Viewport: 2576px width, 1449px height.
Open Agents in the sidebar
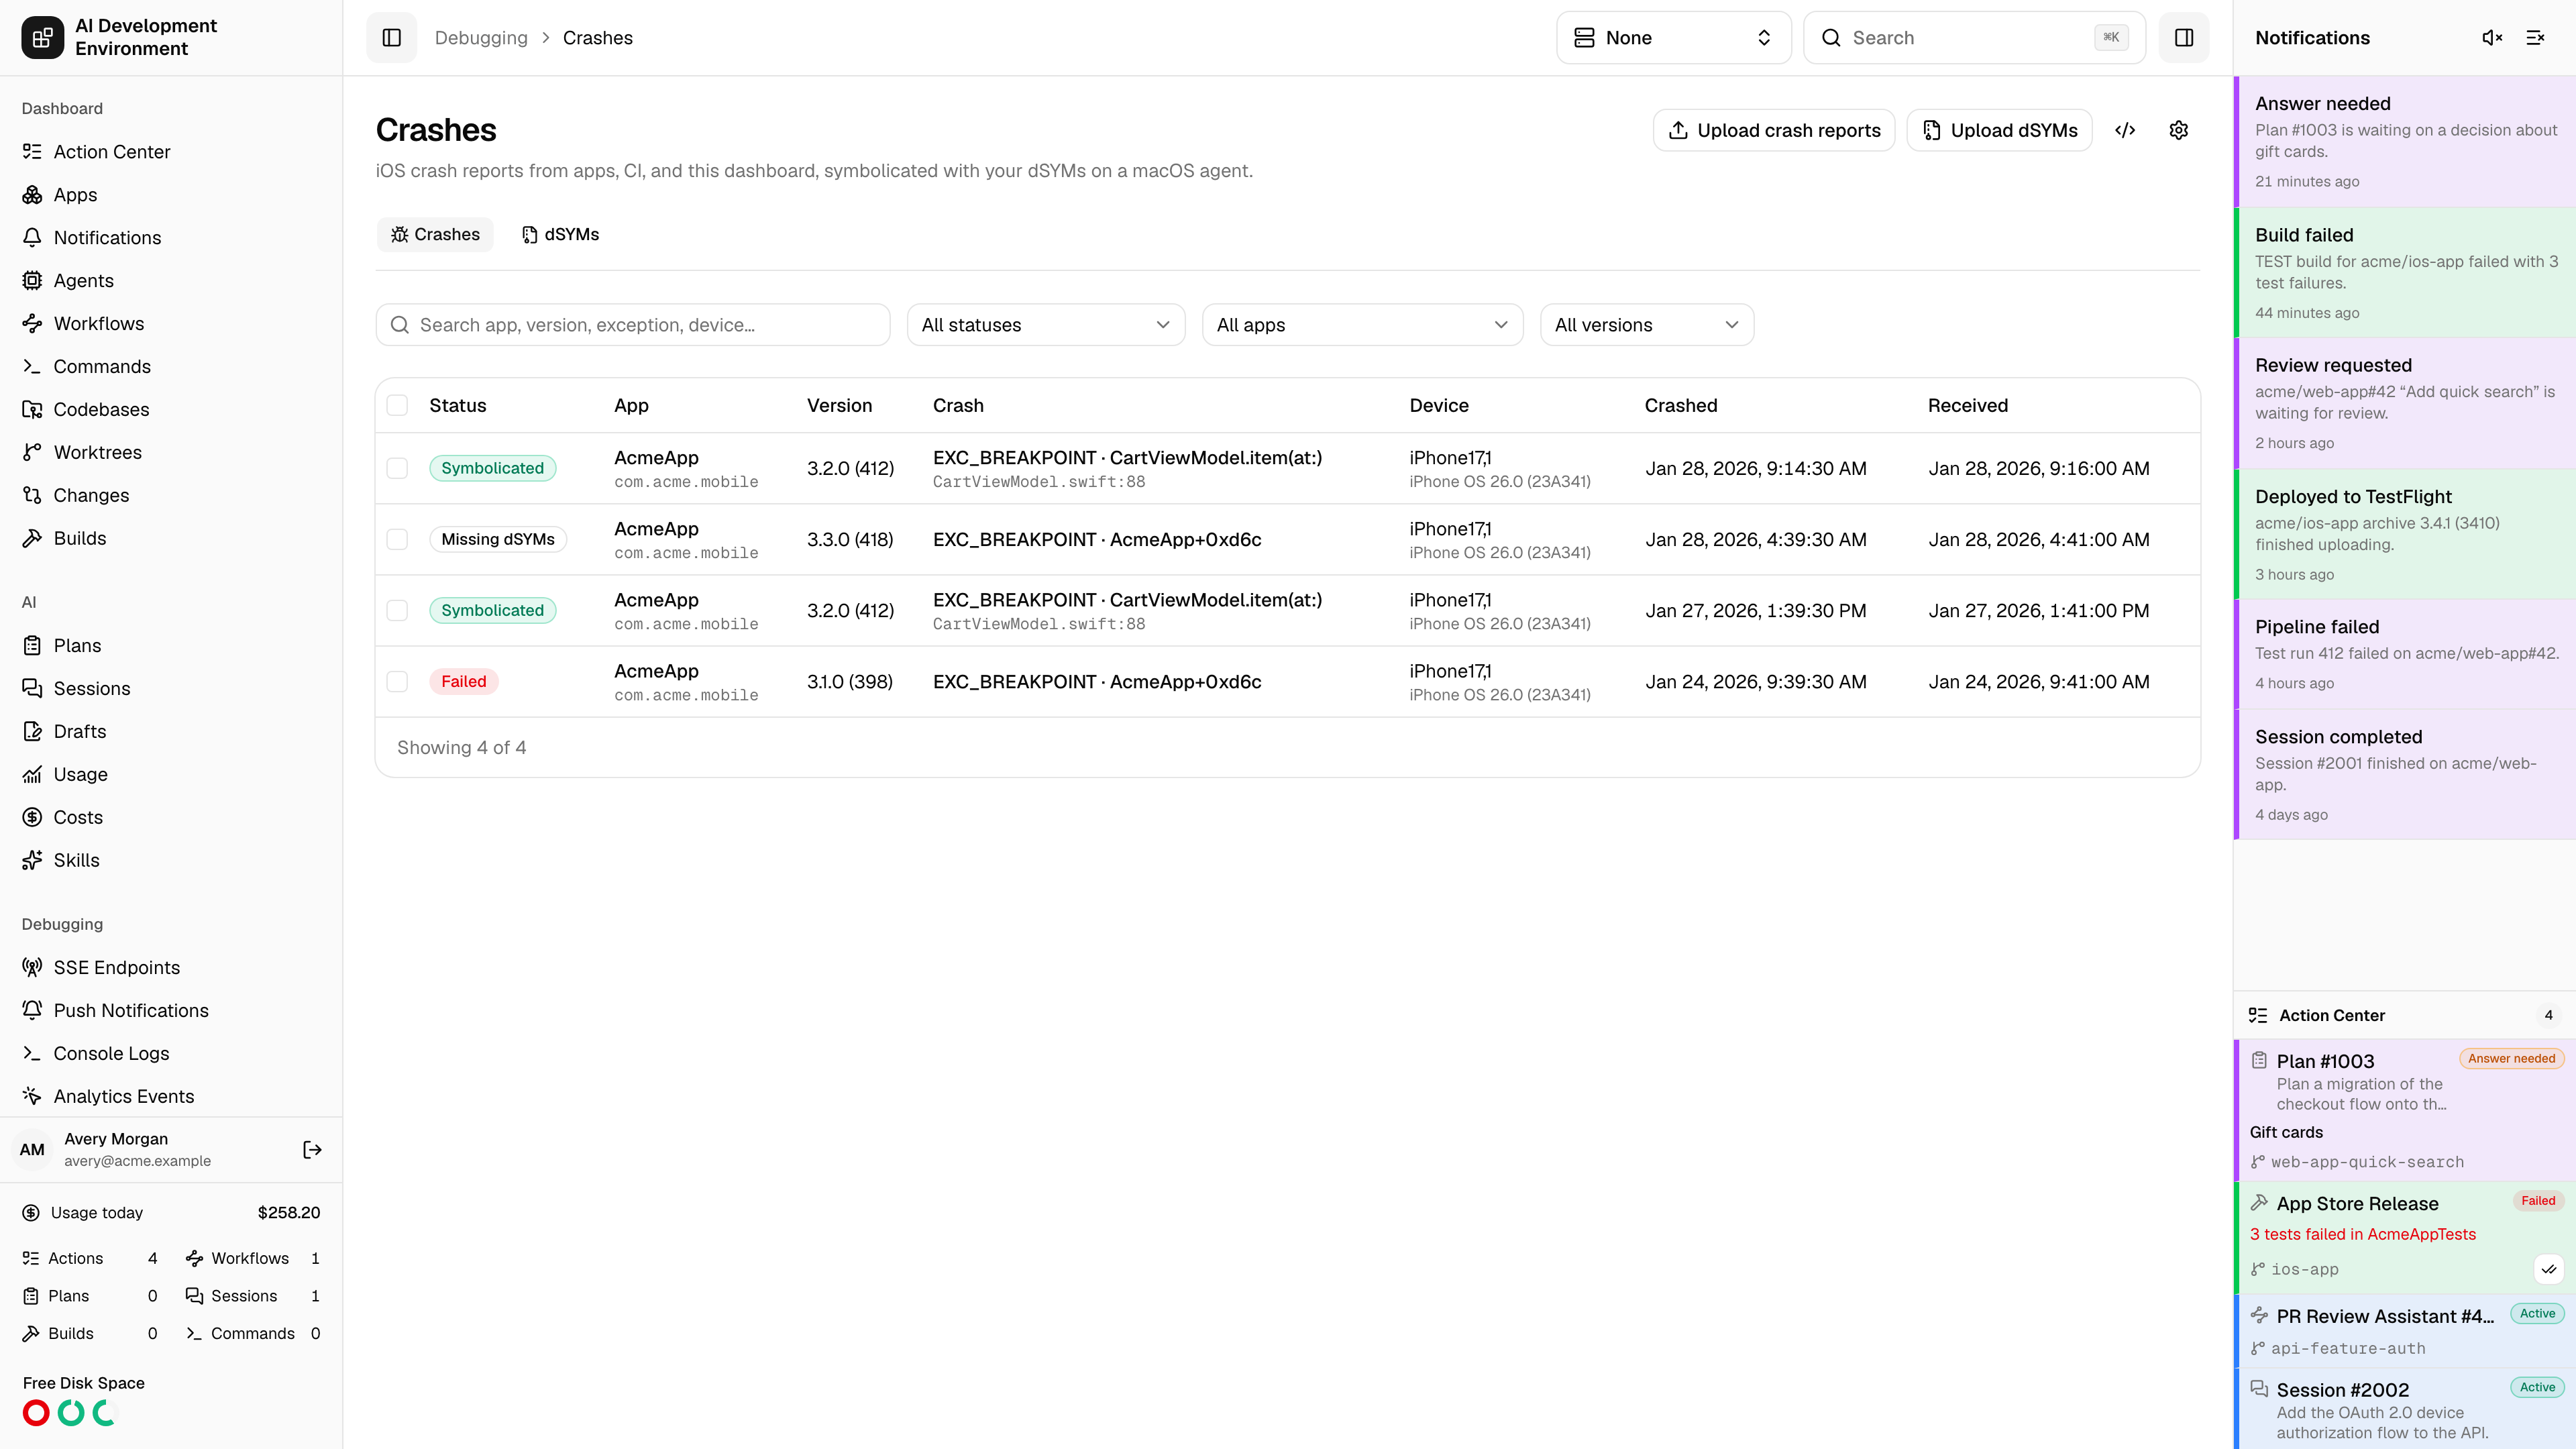pyautogui.click(x=171, y=280)
